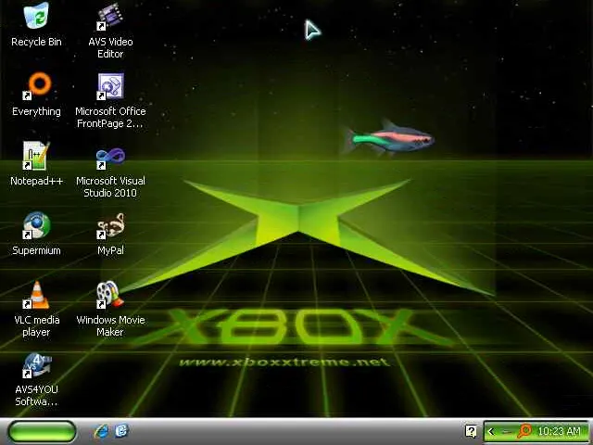Launch Internet Explorer from Quick Launch
Image resolution: width=593 pixels, height=445 pixels.
pos(101,431)
